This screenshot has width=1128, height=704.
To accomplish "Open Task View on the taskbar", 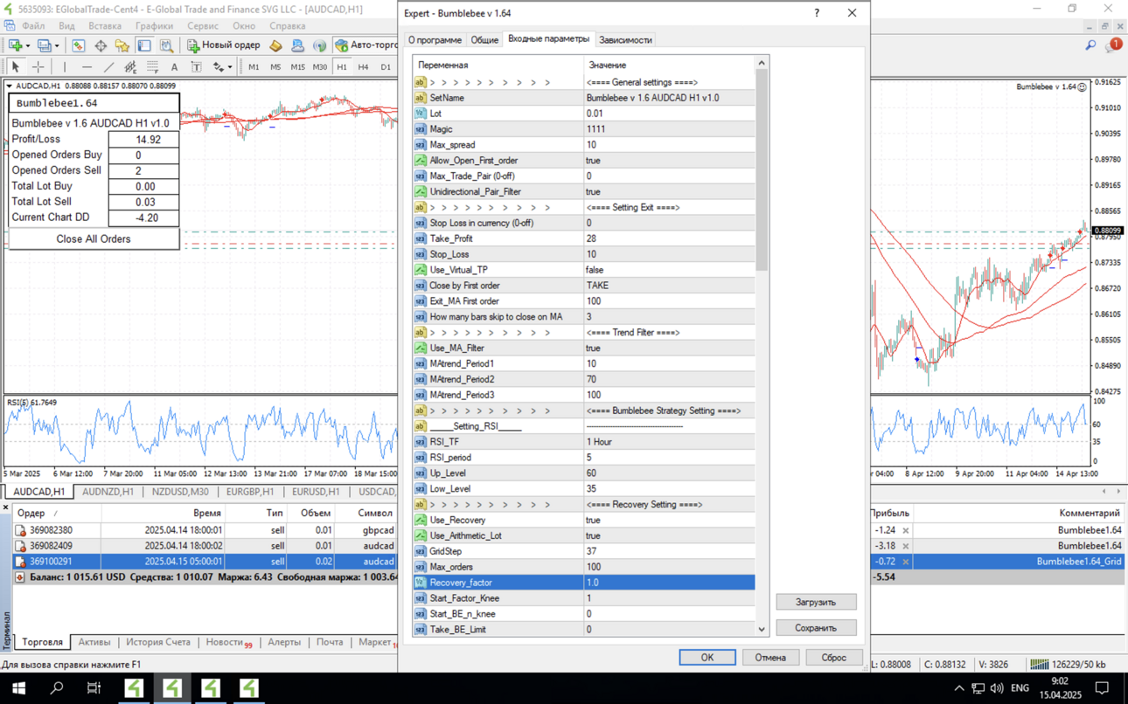I will click(x=94, y=688).
